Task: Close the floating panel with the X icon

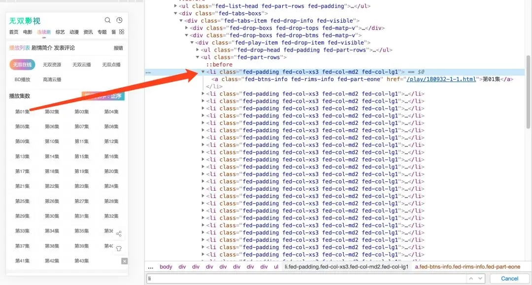Action: pos(125,261)
